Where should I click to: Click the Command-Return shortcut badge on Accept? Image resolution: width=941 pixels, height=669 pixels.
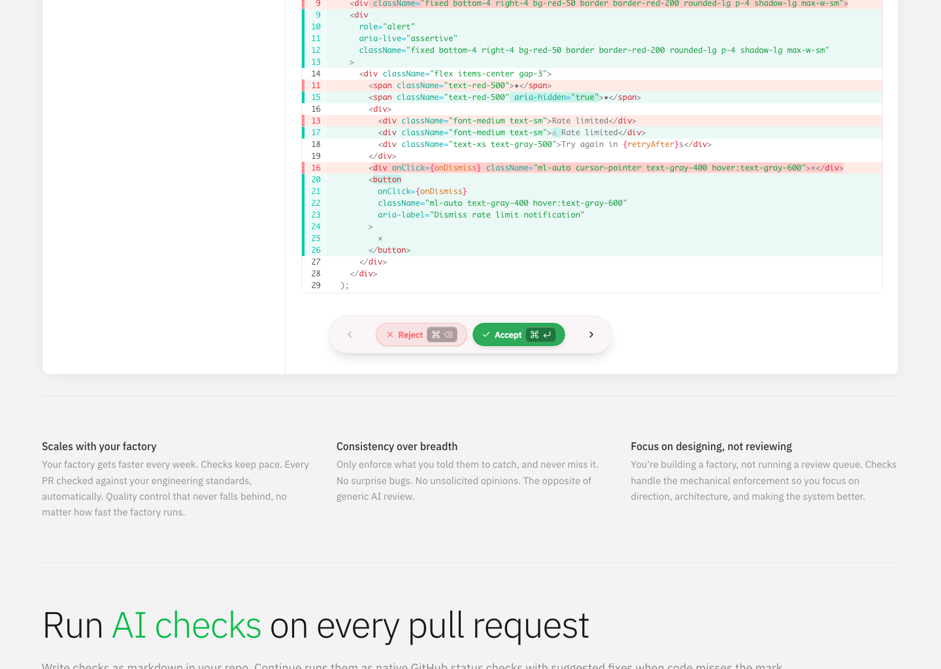pyautogui.click(x=540, y=334)
